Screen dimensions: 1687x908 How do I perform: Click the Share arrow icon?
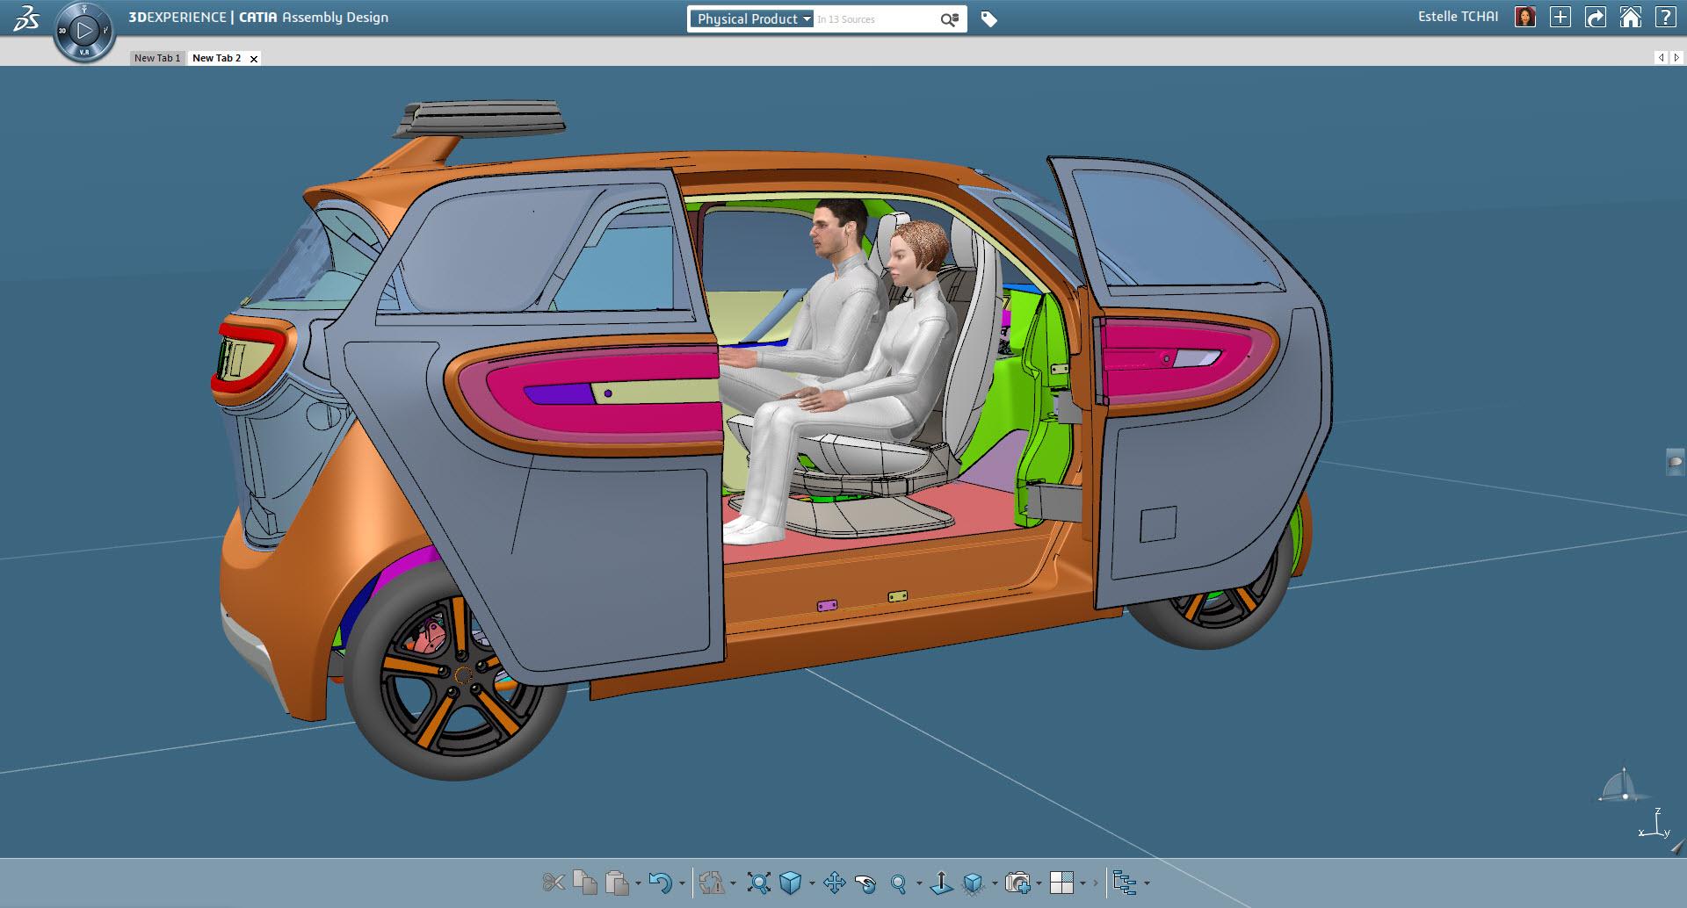click(x=1595, y=18)
